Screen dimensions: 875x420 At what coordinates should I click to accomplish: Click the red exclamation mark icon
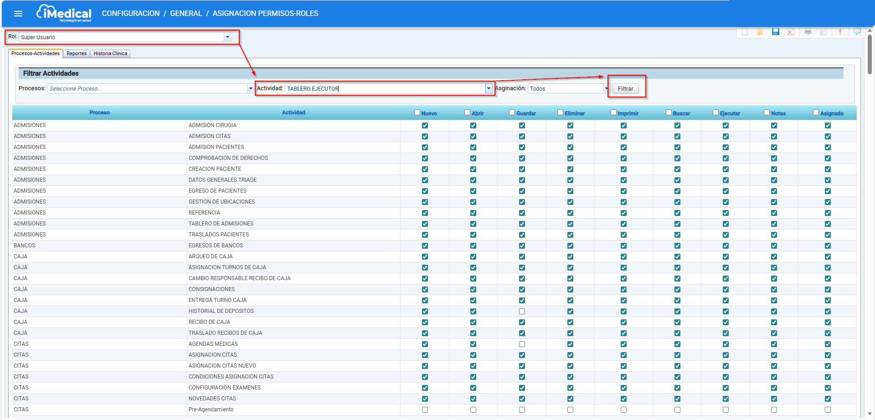(x=840, y=32)
